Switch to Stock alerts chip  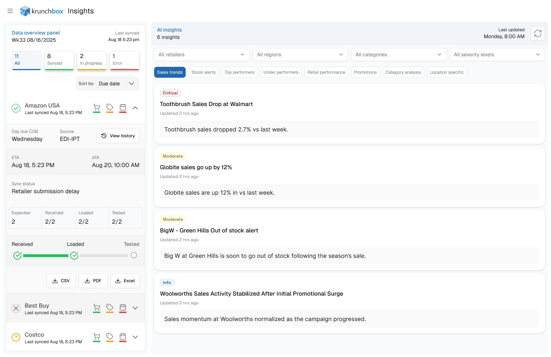point(204,72)
